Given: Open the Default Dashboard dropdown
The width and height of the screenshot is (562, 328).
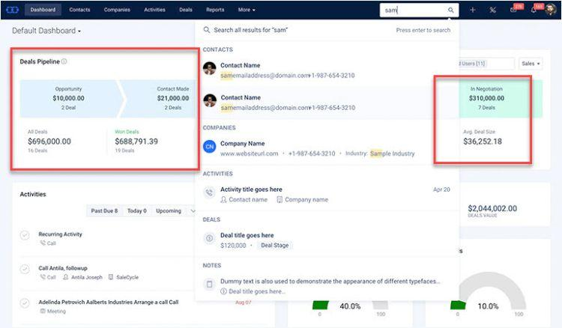Looking at the screenshot, I should [46, 31].
